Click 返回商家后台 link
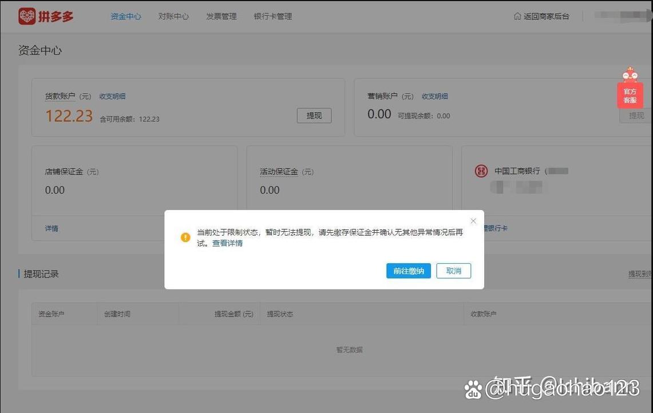Image resolution: width=653 pixels, height=413 pixels. coord(547,16)
